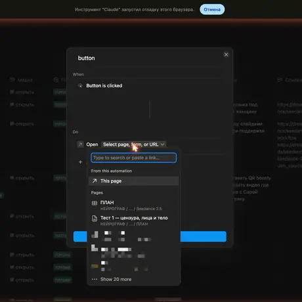Click the ellipsis icon beside Show 20 more

(x=95, y=279)
